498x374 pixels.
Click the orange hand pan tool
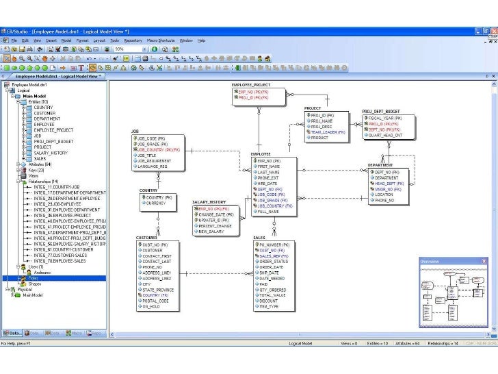click(44, 58)
